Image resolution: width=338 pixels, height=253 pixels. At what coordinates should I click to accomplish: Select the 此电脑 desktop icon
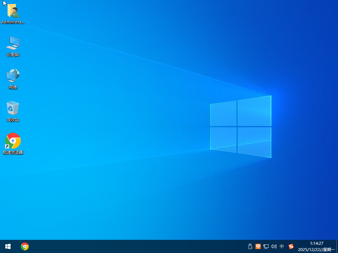pyautogui.click(x=13, y=43)
